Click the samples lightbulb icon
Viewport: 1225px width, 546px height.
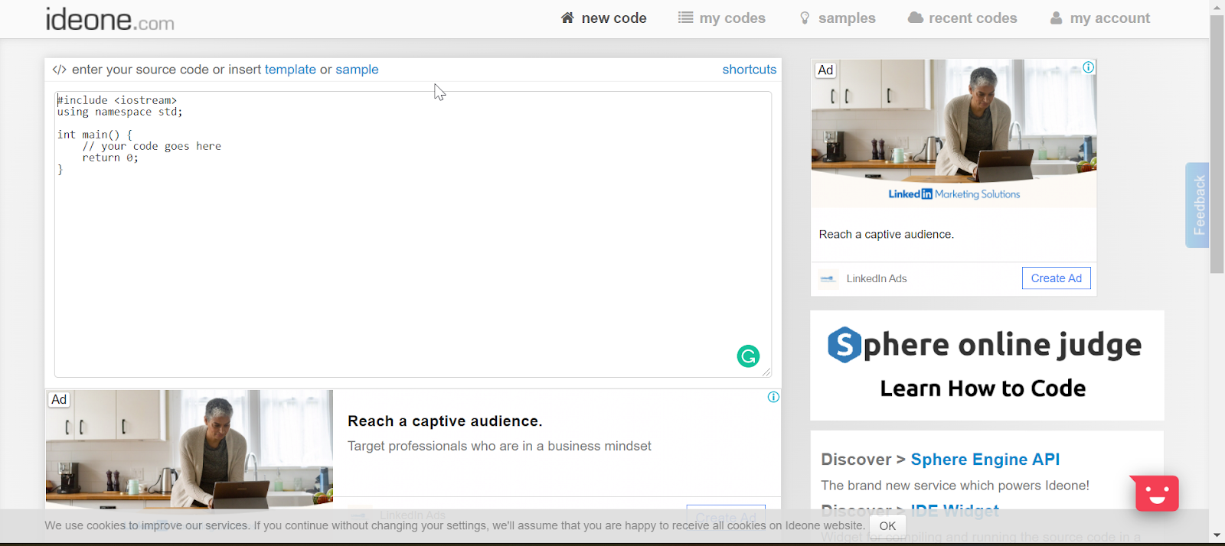805,18
